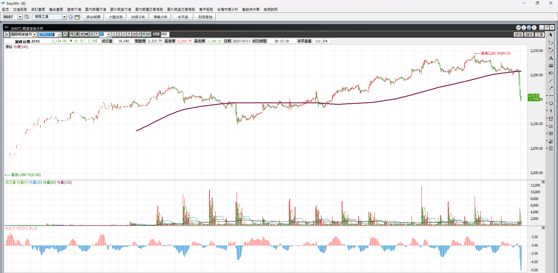Expand the 國際期貨續月 category dropdown
558x273 pixels.
(x=34, y=34)
